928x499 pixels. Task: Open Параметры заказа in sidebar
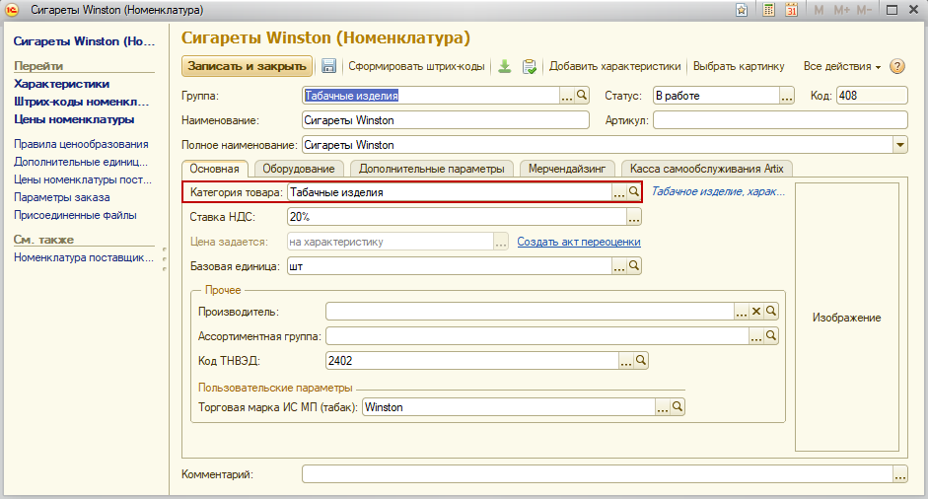click(x=61, y=197)
